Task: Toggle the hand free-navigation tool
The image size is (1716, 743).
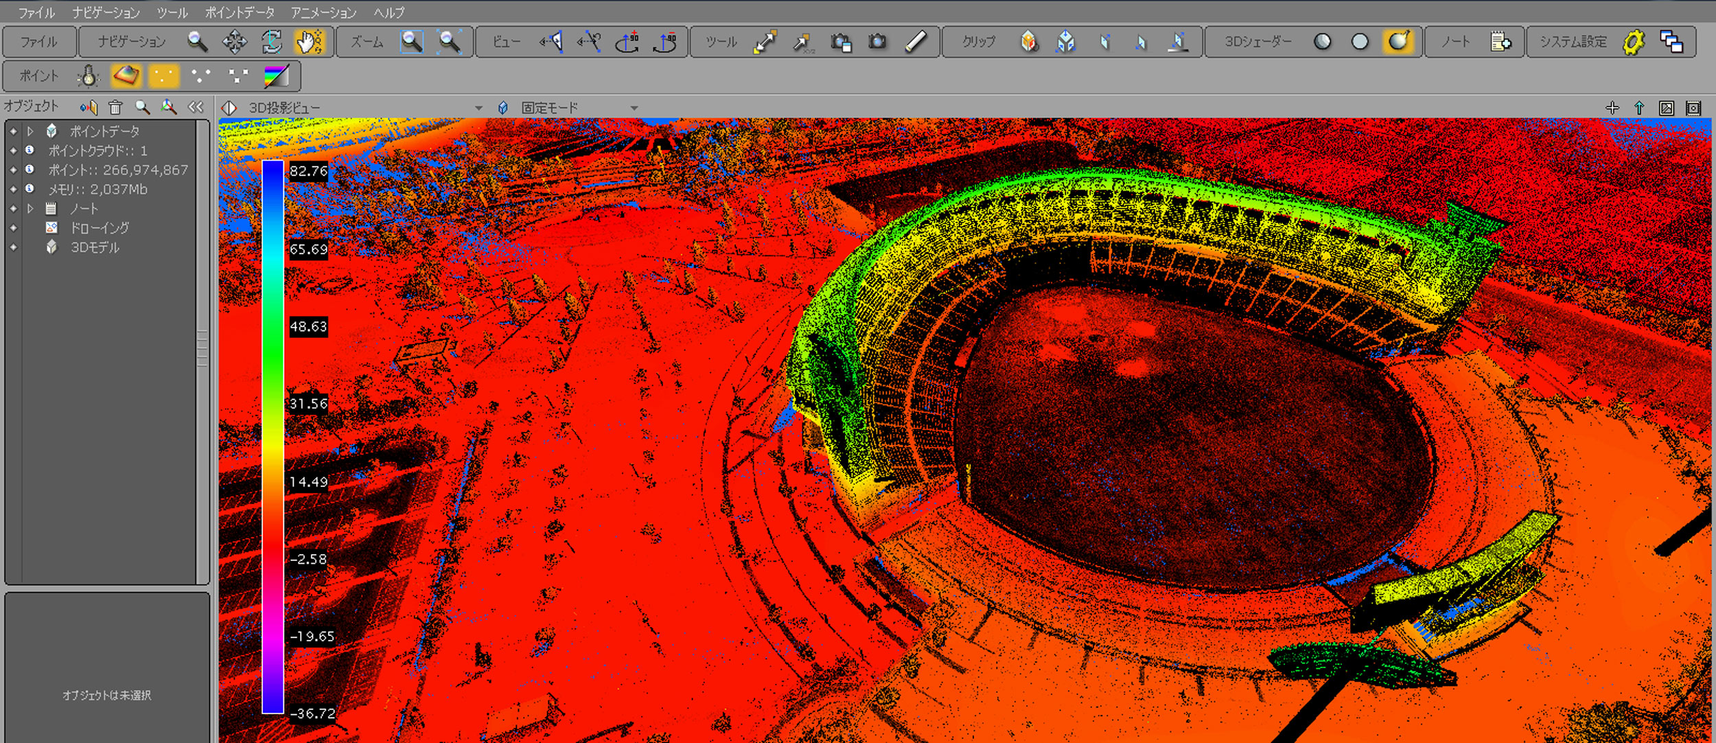Action: [x=309, y=42]
